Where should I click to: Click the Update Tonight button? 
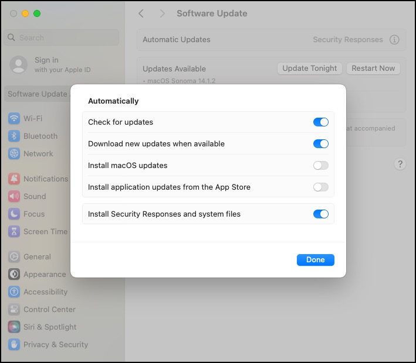coord(309,69)
